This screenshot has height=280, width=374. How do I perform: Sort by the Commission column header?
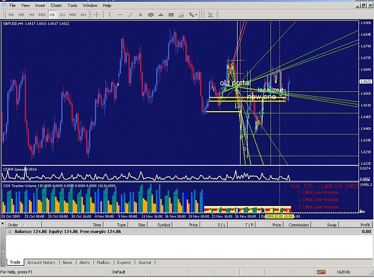[x=297, y=225]
